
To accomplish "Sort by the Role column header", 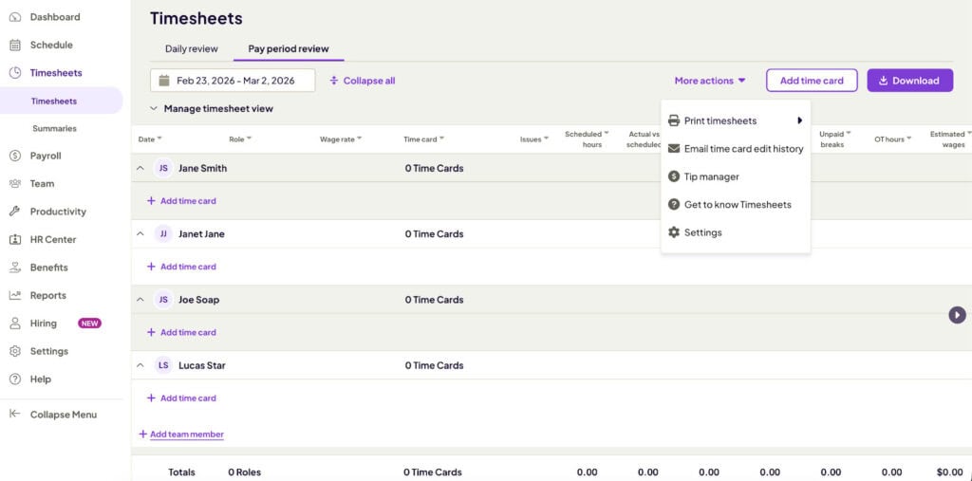I will pyautogui.click(x=240, y=139).
